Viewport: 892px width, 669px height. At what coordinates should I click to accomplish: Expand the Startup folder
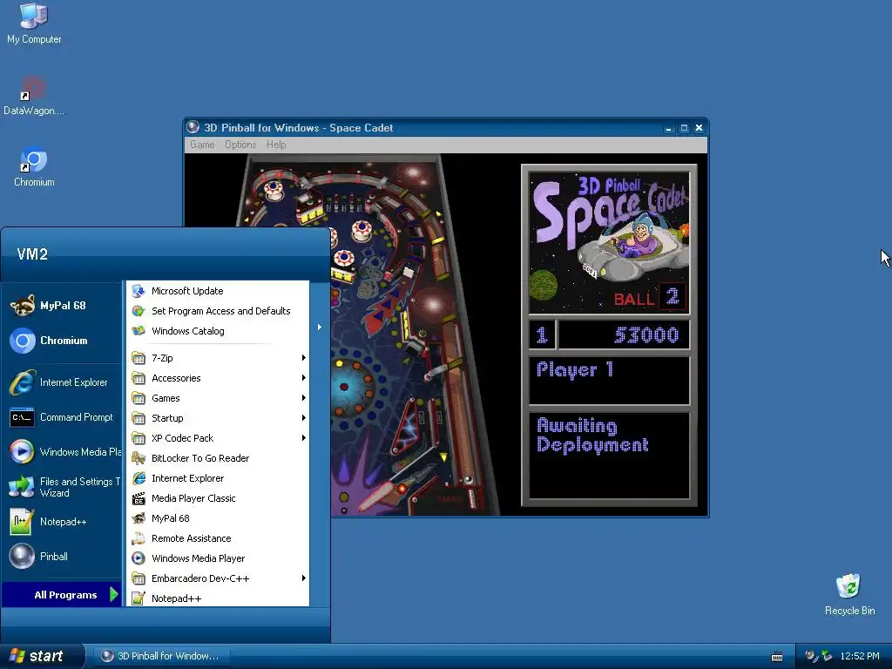pyautogui.click(x=218, y=418)
